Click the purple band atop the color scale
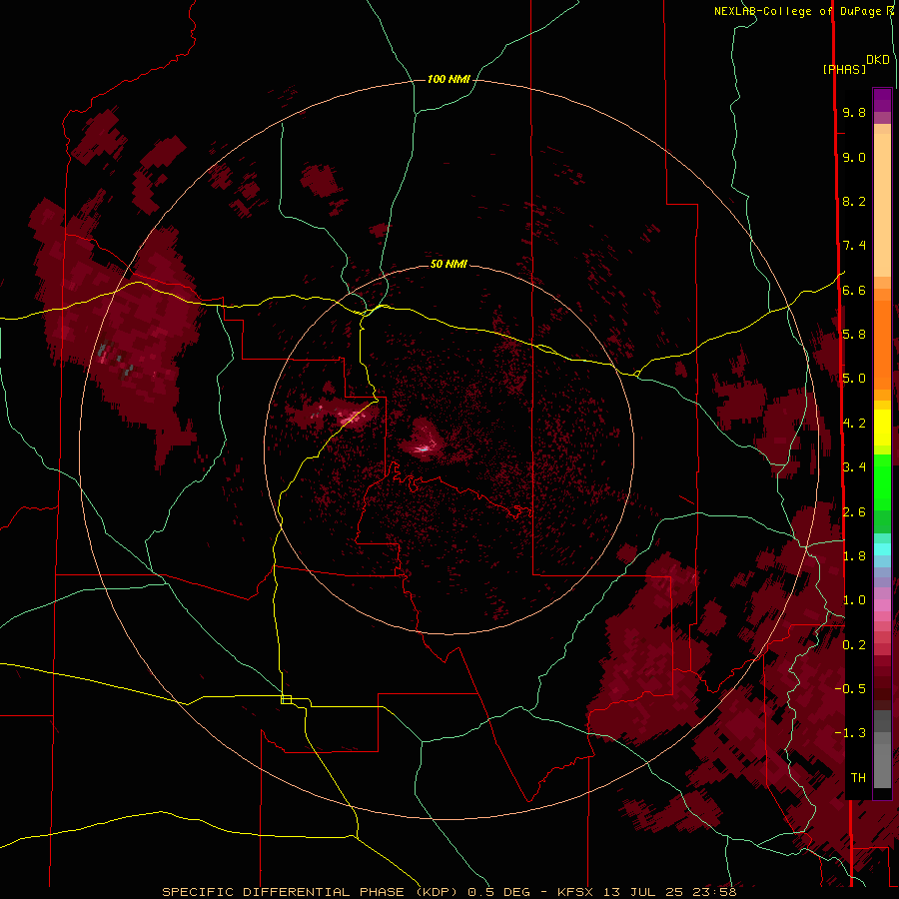The image size is (899, 899). 882,100
